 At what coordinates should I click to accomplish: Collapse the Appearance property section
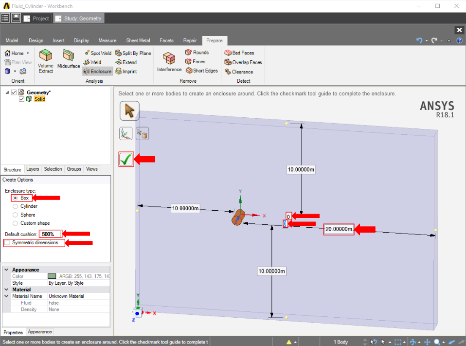point(6,270)
